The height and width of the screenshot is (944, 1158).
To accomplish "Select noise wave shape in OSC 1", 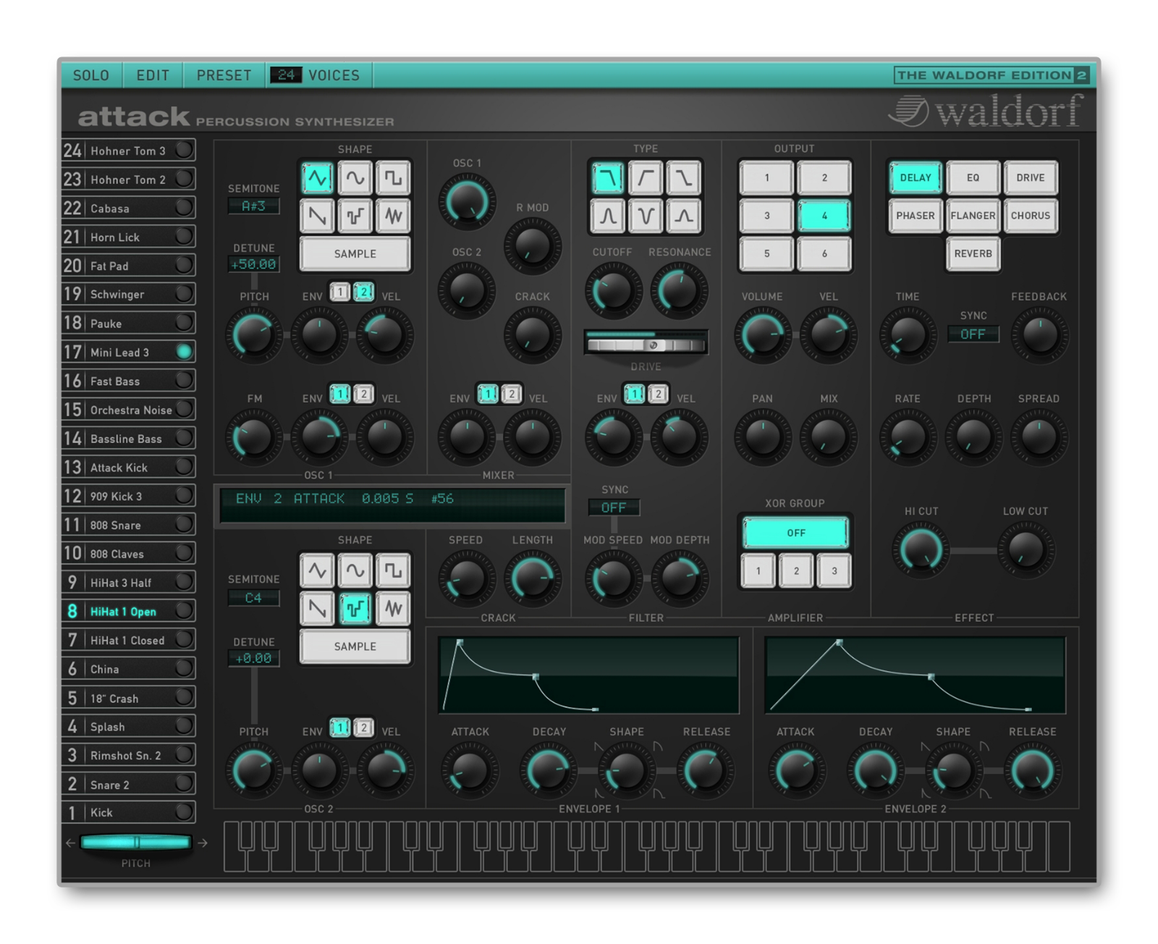I will coord(392,216).
